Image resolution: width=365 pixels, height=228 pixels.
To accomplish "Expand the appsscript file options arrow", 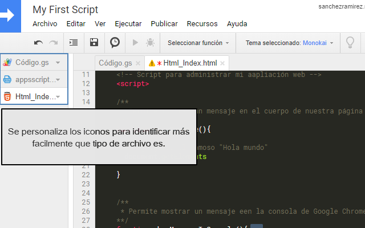I will [58, 80].
